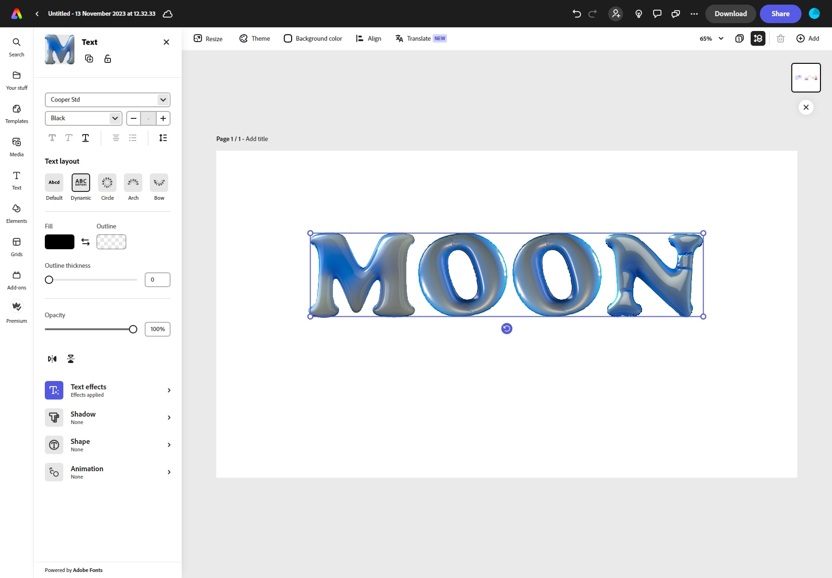The height and width of the screenshot is (578, 832).
Task: Lock the selected text element
Action: [108, 59]
